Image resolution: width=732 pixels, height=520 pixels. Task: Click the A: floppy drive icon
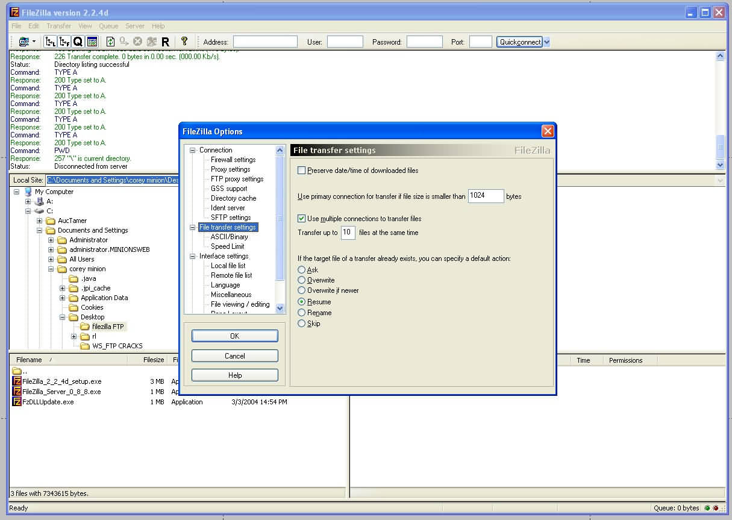point(40,201)
